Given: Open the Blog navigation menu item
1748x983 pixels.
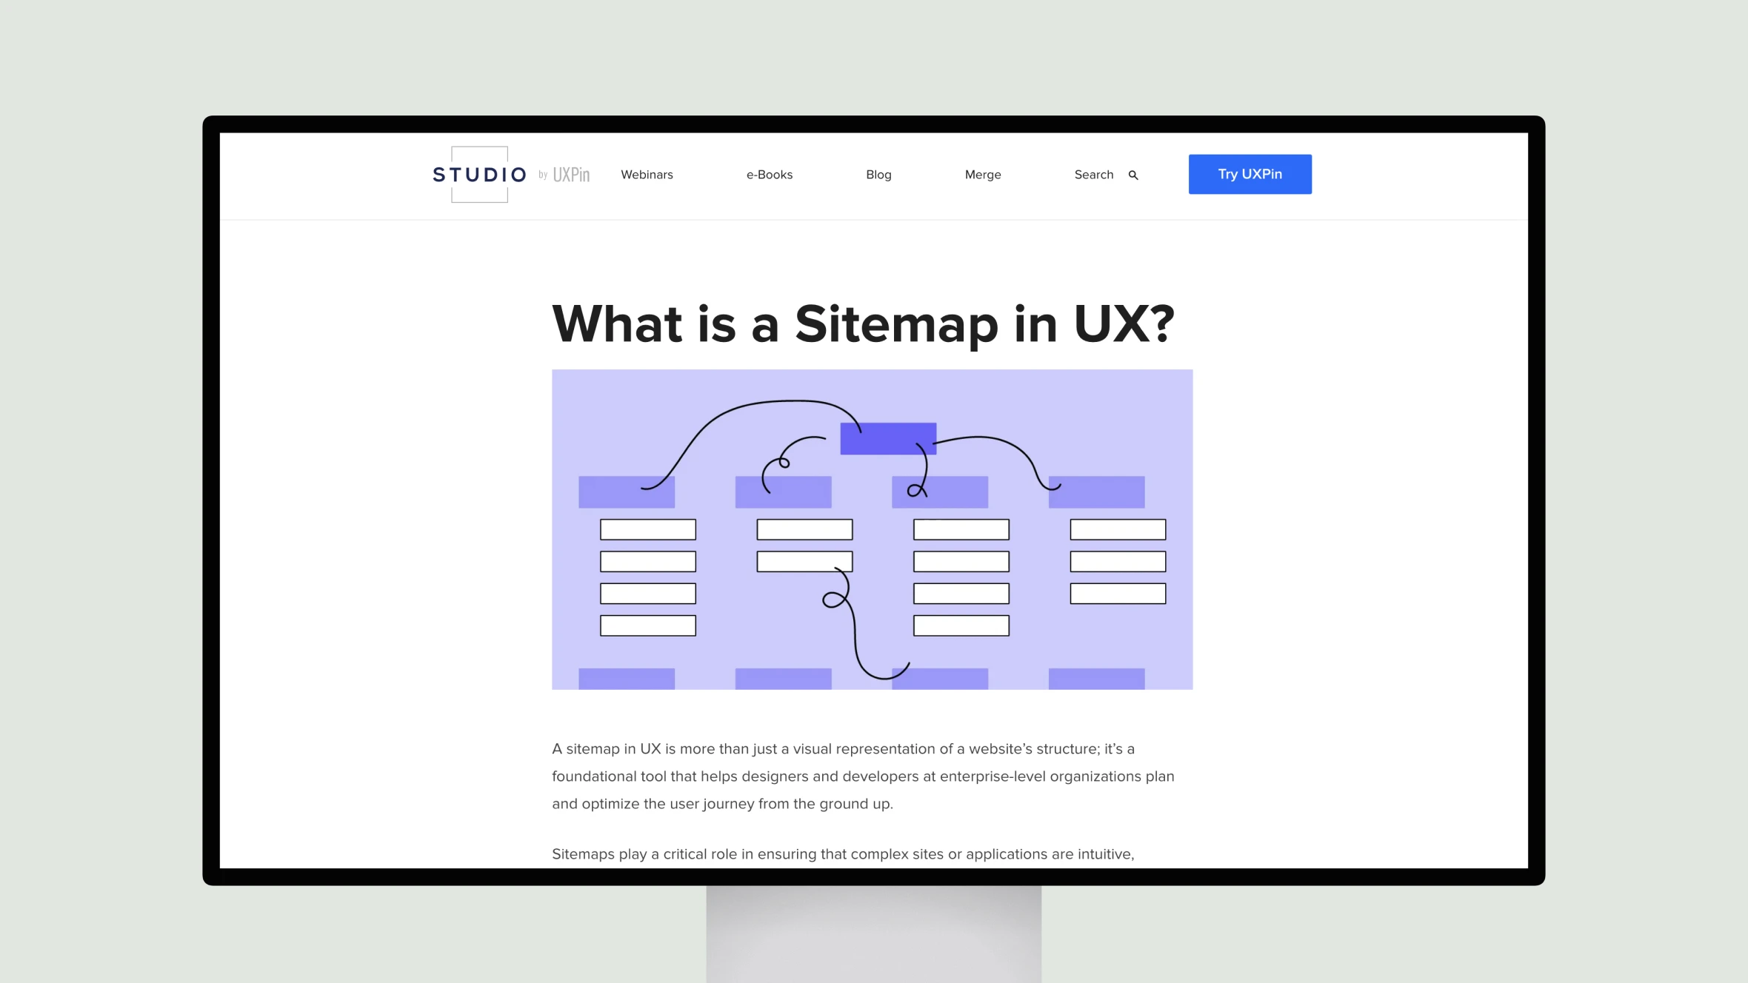Looking at the screenshot, I should tap(878, 174).
